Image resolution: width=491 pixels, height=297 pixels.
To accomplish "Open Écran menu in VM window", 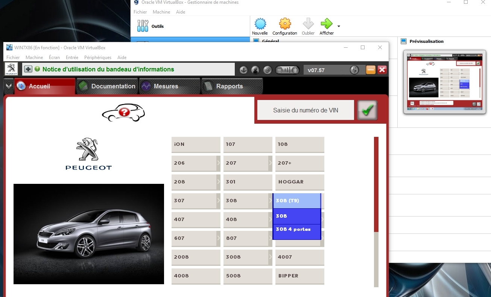I will 54,58.
